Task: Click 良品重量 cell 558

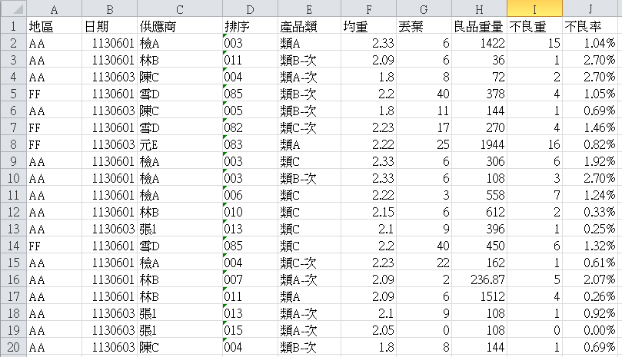Action: [x=479, y=195]
